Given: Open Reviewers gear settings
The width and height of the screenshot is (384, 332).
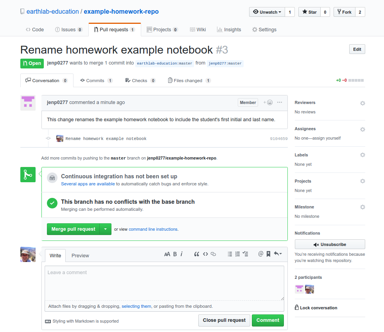Looking at the screenshot, I should click(362, 103).
